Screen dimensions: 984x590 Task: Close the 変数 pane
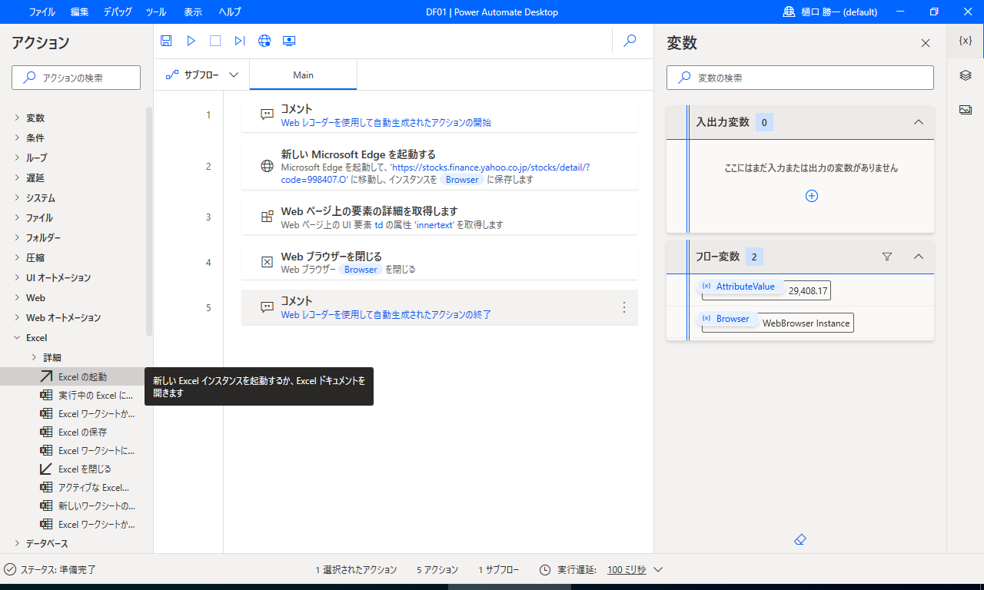click(926, 43)
